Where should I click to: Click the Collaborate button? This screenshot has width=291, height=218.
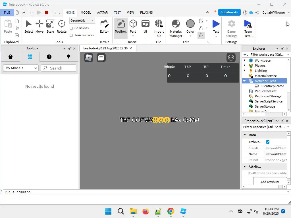pos(229,12)
